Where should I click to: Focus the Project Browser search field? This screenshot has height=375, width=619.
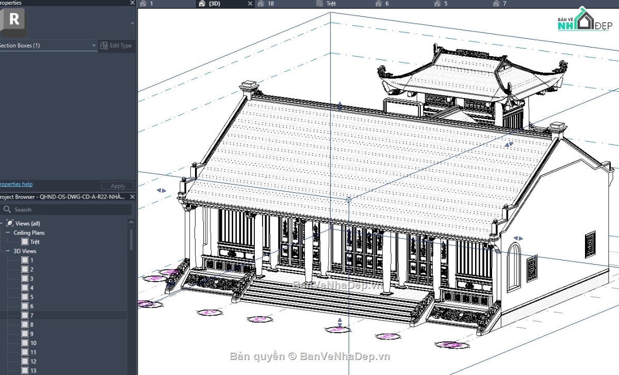tap(67, 209)
